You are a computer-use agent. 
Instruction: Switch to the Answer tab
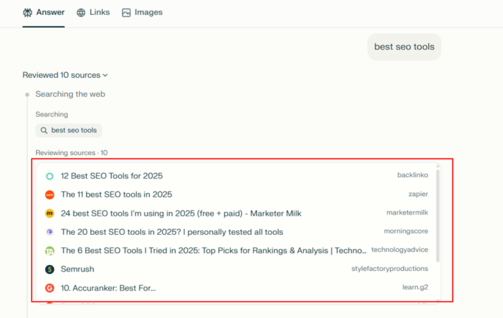coord(44,12)
